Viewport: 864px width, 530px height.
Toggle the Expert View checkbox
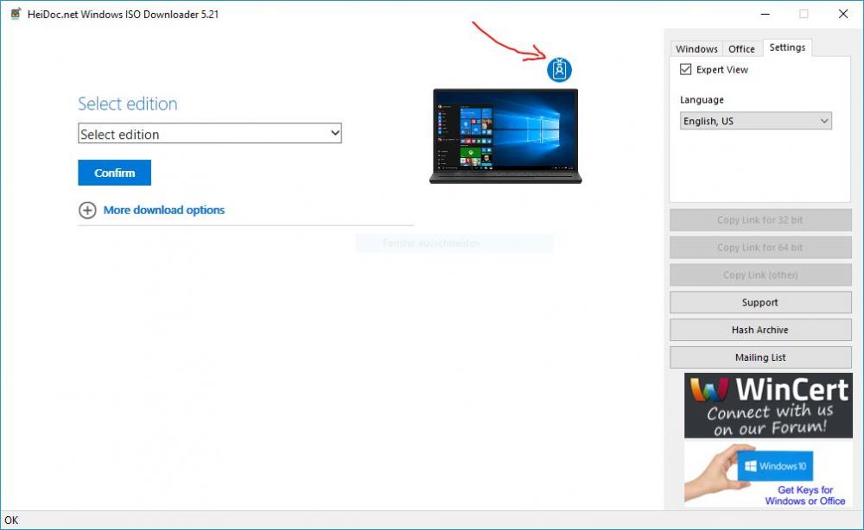[686, 70]
